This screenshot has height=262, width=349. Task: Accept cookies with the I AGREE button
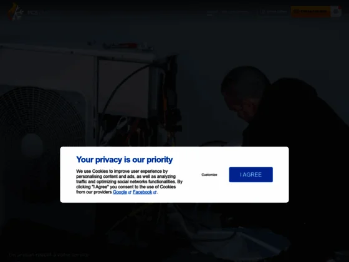(x=251, y=175)
